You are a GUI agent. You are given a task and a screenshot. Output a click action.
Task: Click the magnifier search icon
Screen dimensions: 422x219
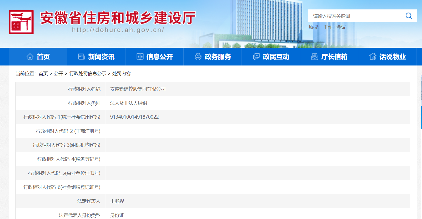click(409, 16)
